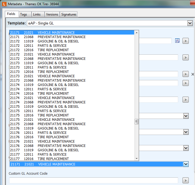Select 21172 11019 GASOLINE & OIL & DIESEL
This screenshot has height=185, width=195.
click(72, 41)
